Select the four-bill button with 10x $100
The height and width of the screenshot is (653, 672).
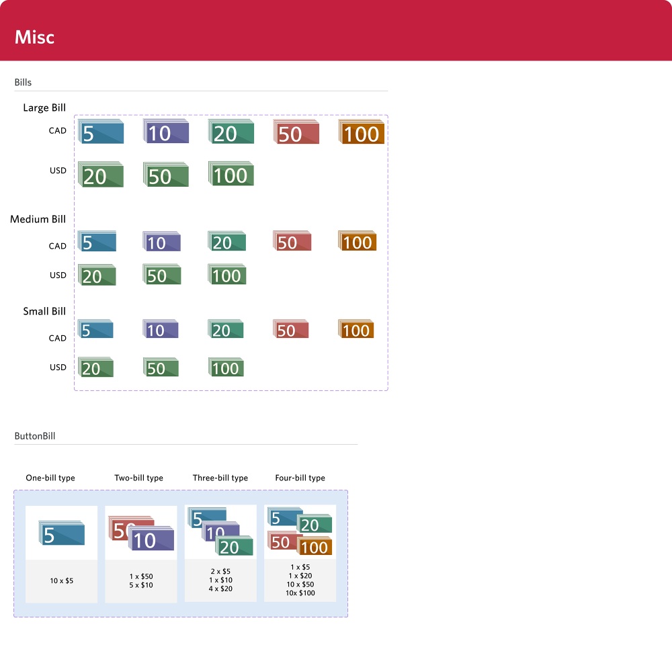tap(300, 553)
